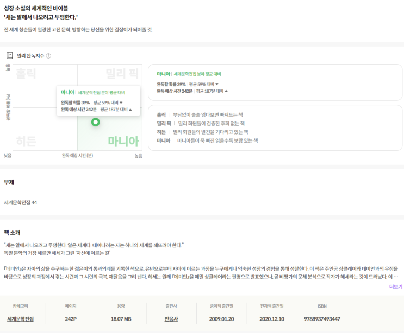404x333 pixels.
Task: Click the 밀리 픽 quadrant label in chart
Action: tap(122, 74)
